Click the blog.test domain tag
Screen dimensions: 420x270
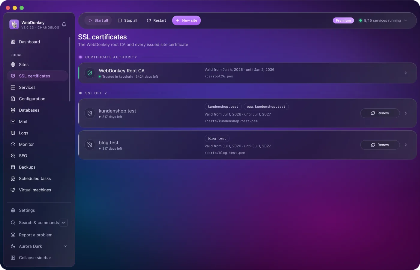tap(217, 138)
